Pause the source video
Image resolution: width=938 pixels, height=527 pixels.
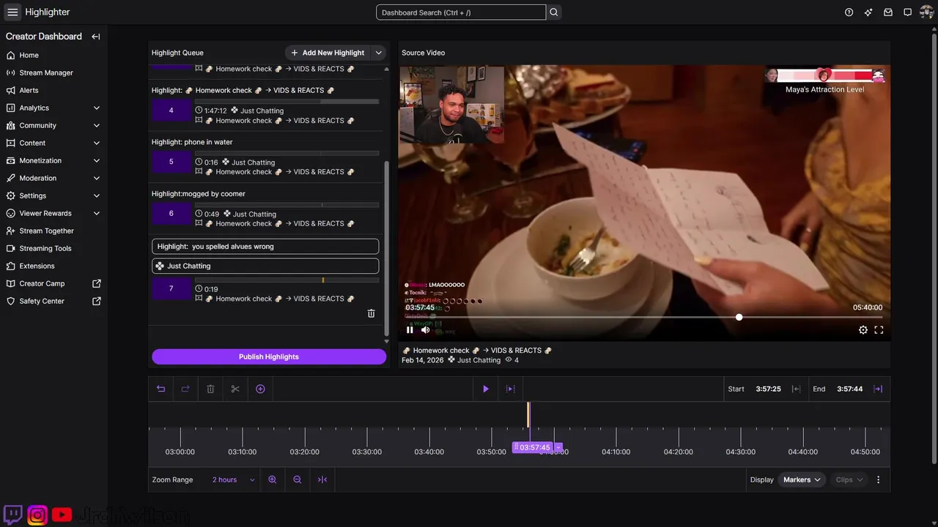pos(410,330)
